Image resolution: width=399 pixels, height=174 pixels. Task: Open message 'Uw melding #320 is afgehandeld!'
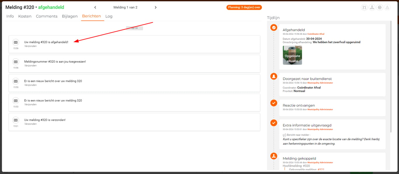(134, 44)
